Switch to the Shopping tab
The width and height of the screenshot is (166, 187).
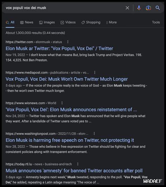(x=91, y=22)
